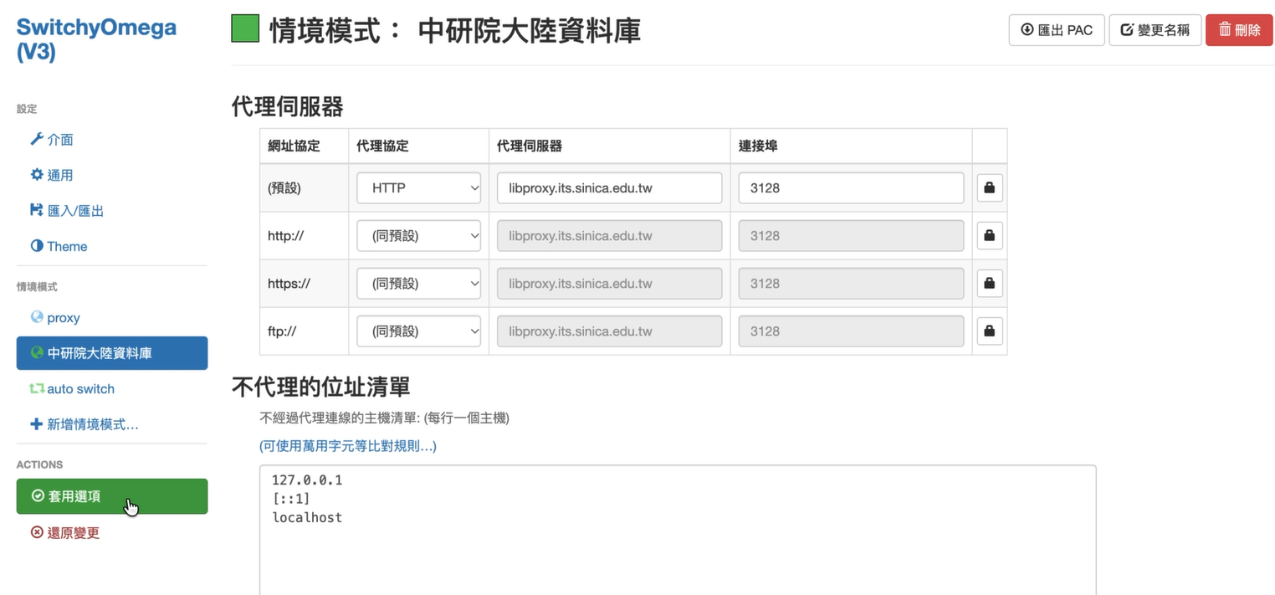1275x595 pixels.
Task: Click the http:// row label
Action: point(285,236)
